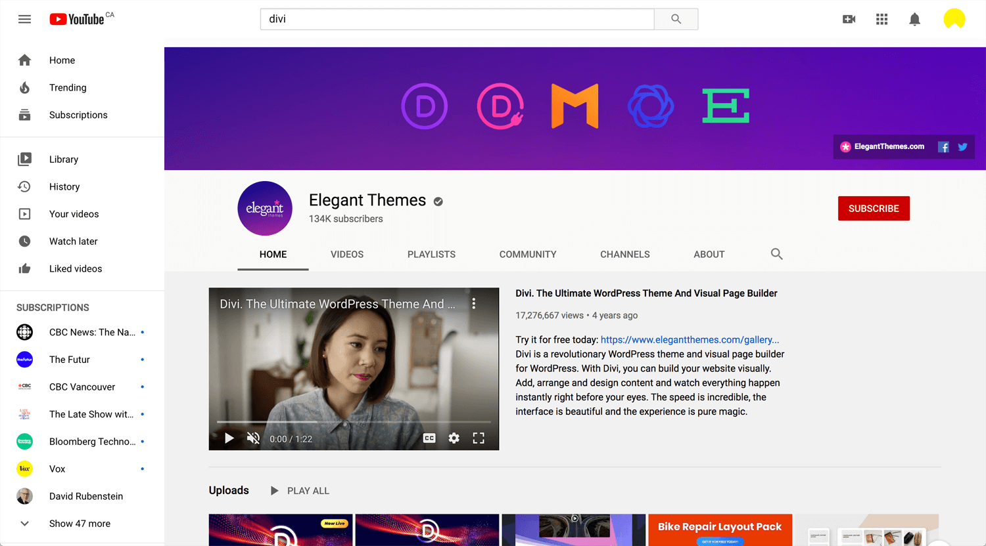Image resolution: width=986 pixels, height=546 pixels.
Task: Open the featured video title link
Action: (x=646, y=293)
